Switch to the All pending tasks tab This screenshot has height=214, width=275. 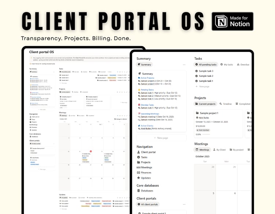coord(206,65)
